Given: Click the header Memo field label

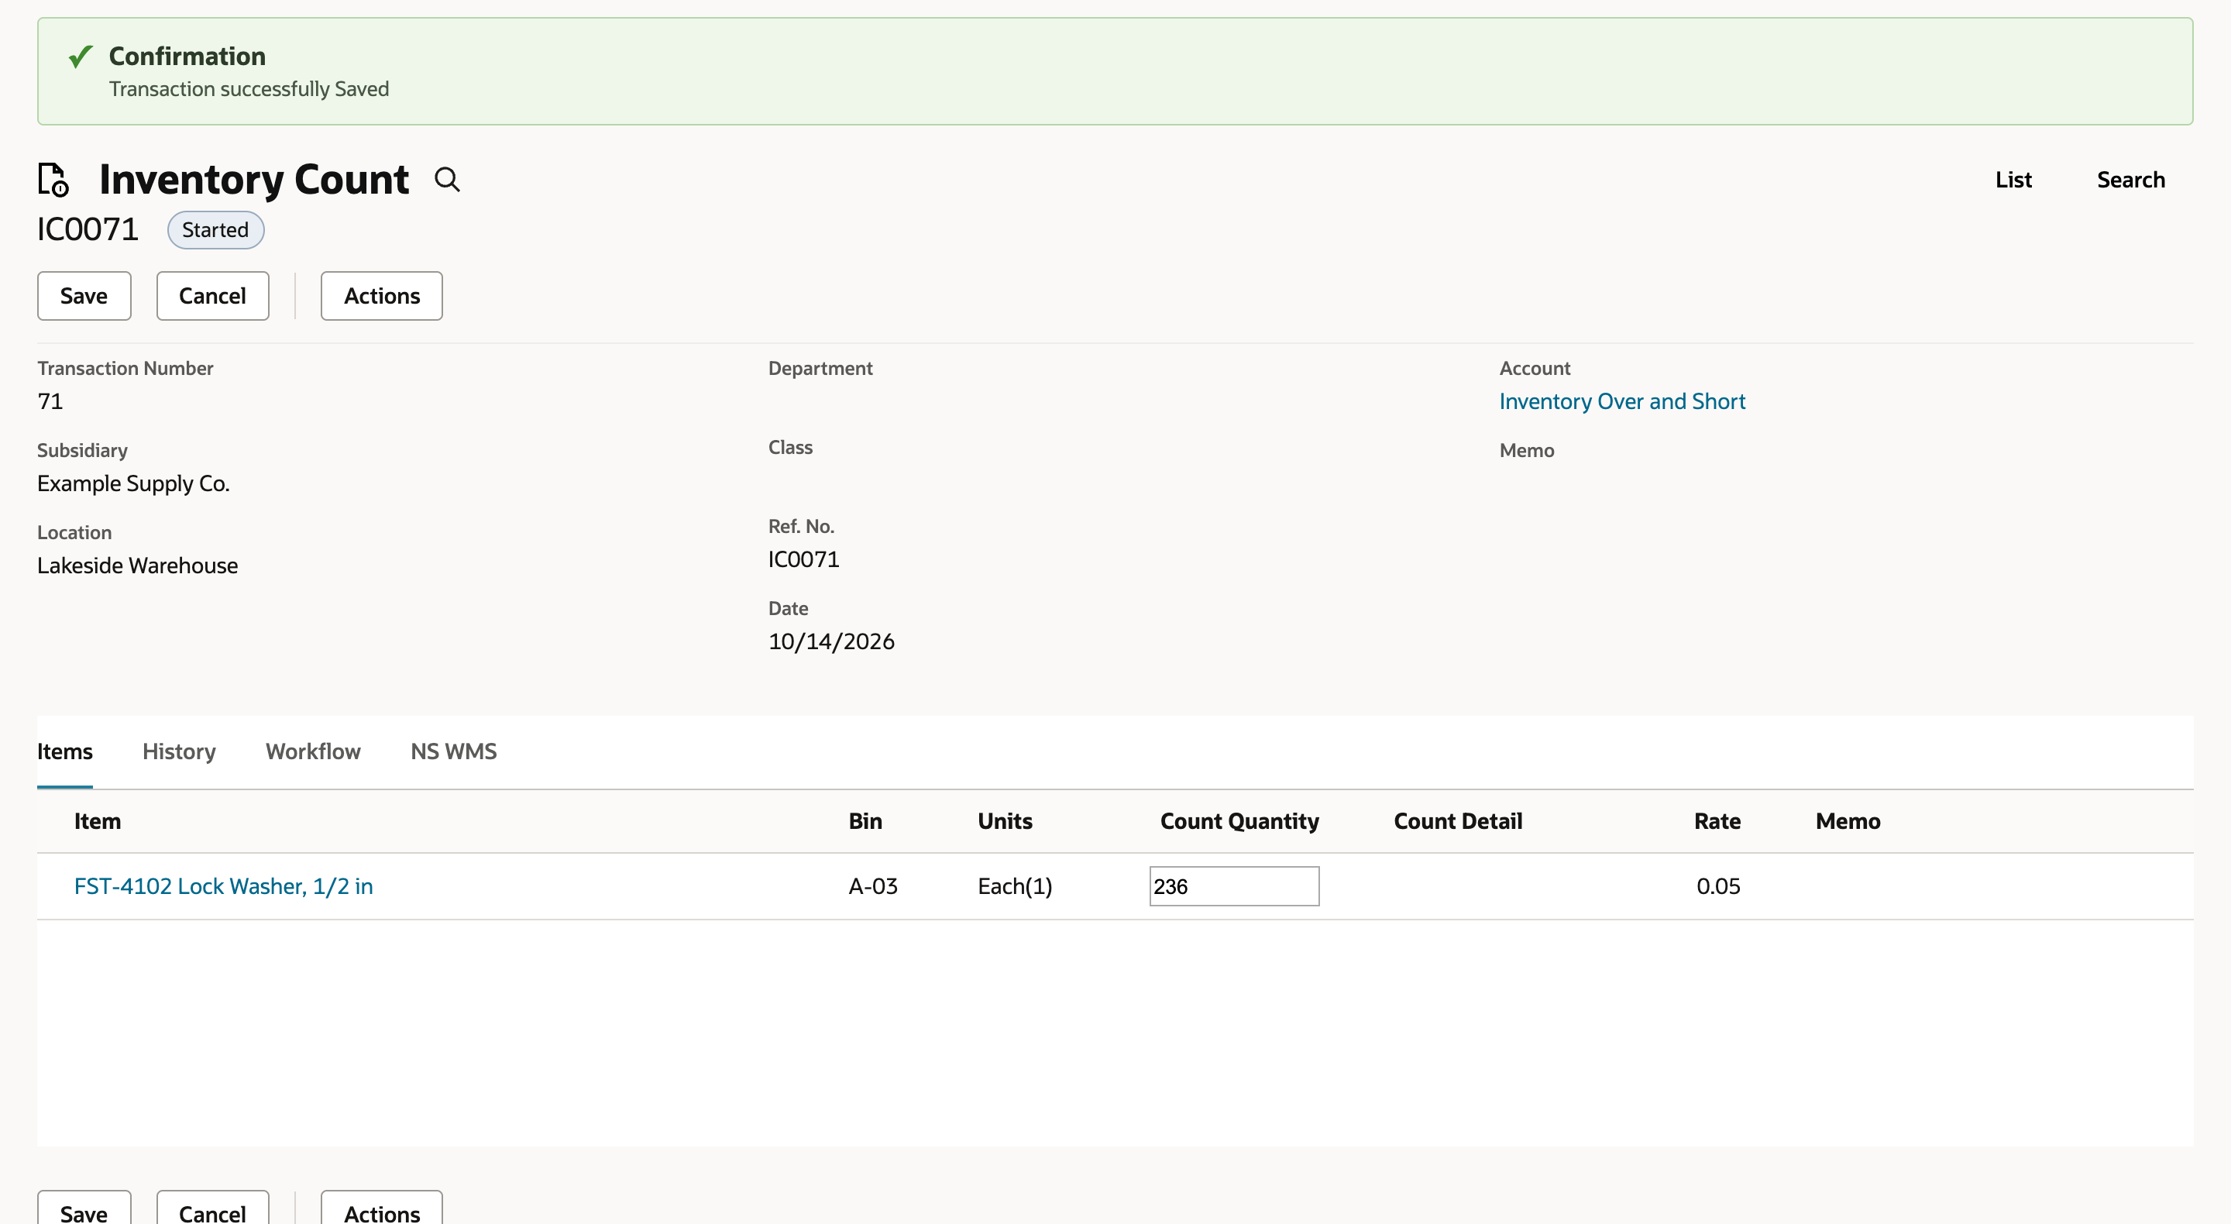Looking at the screenshot, I should [1527, 450].
